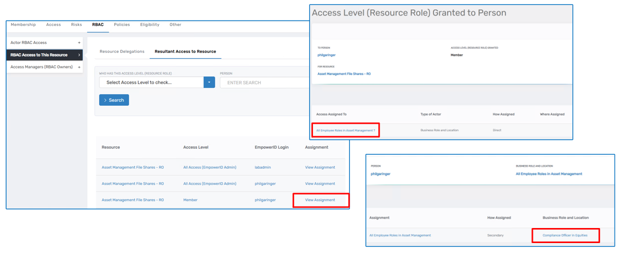This screenshot has width=623, height=255.
Task: Open philgaringer under To Person in granted panel
Action: 327,55
